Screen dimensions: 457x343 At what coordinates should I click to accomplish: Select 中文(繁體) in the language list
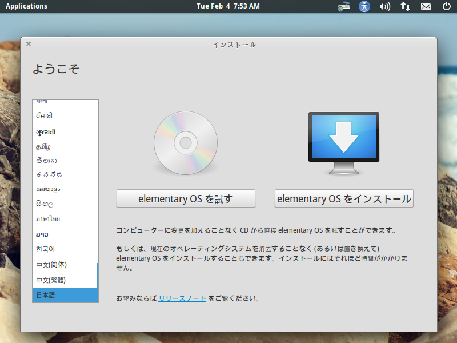pos(65,280)
